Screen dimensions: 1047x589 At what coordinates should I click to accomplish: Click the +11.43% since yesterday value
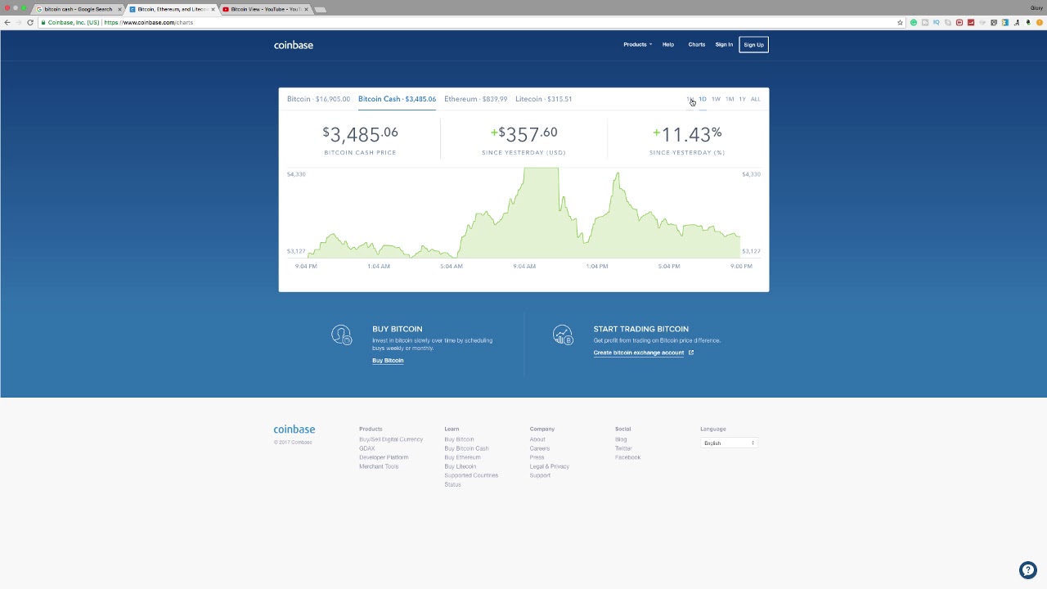(687, 134)
